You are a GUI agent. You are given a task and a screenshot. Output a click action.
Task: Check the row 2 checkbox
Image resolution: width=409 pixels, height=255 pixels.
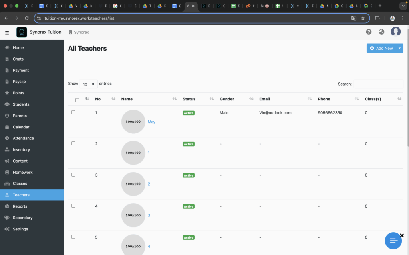point(73,143)
